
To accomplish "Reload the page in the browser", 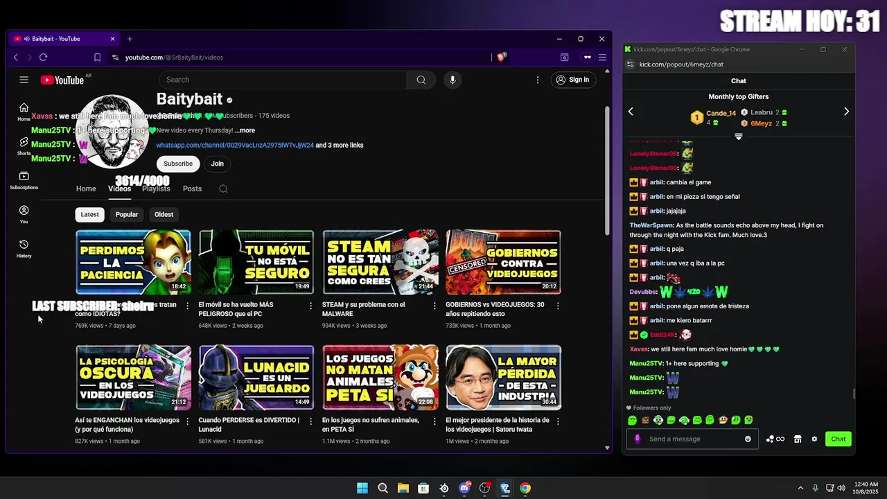I will tap(43, 58).
